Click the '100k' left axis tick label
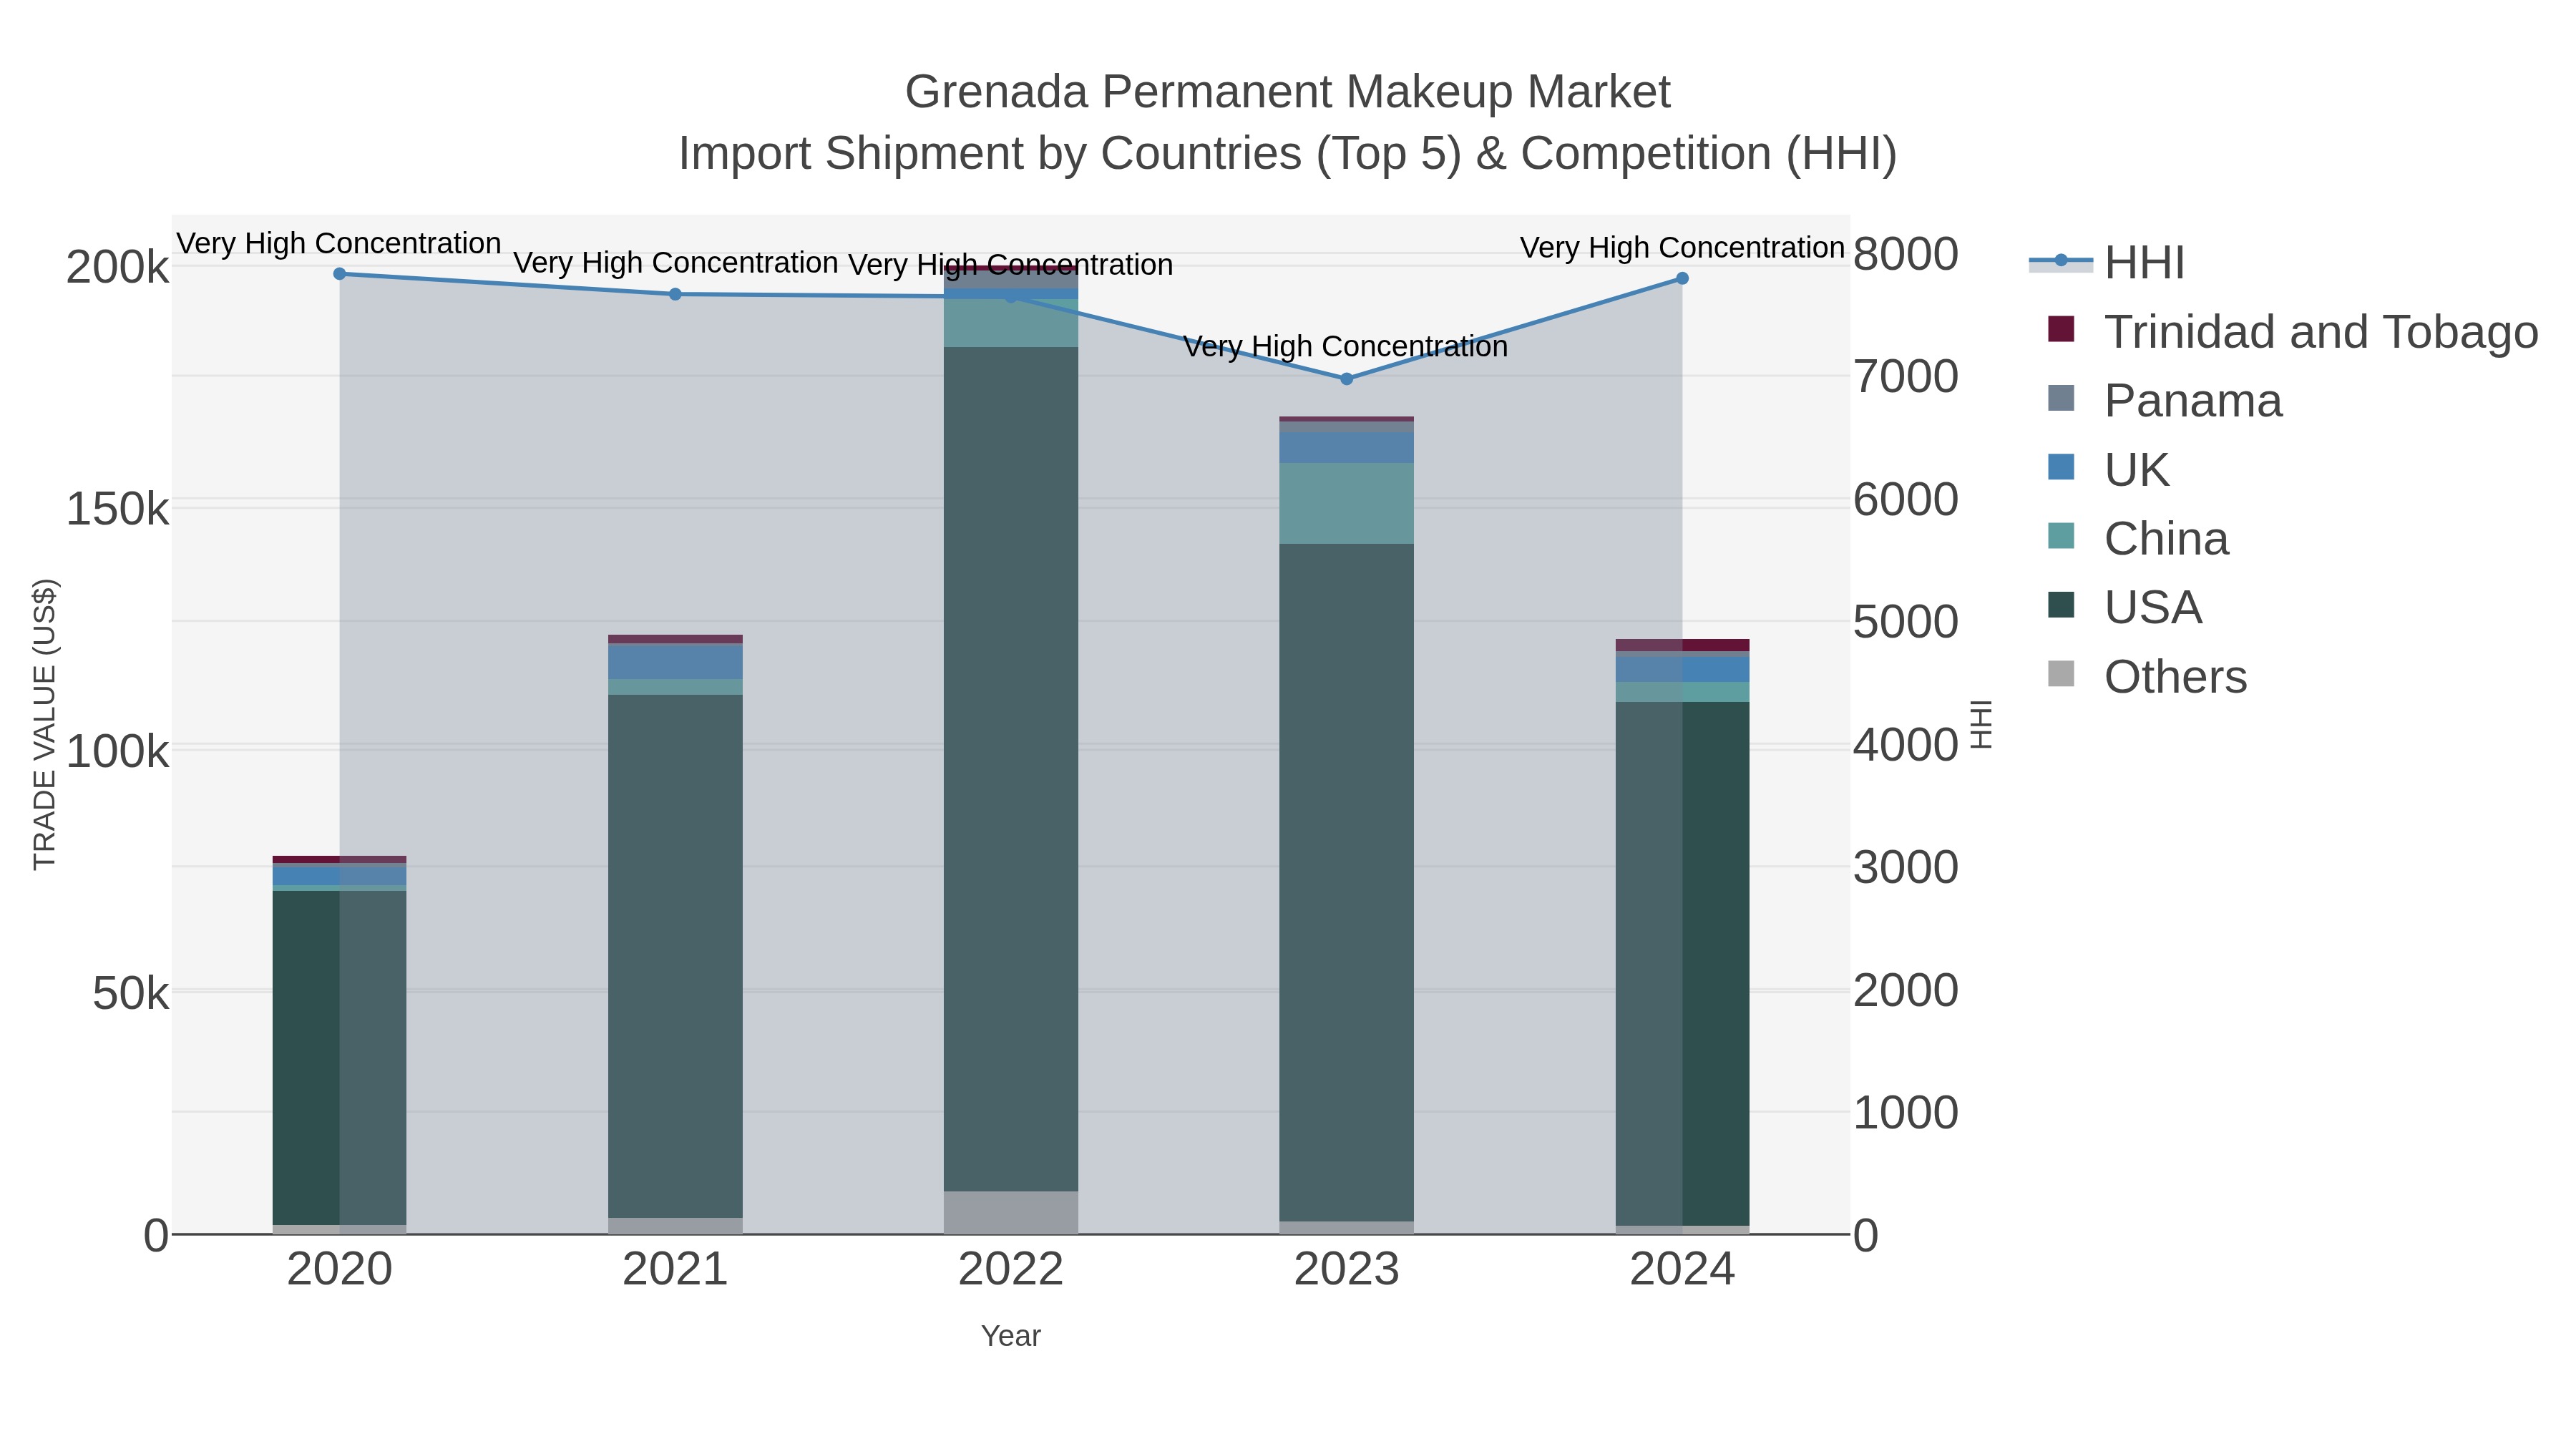 tap(118, 751)
